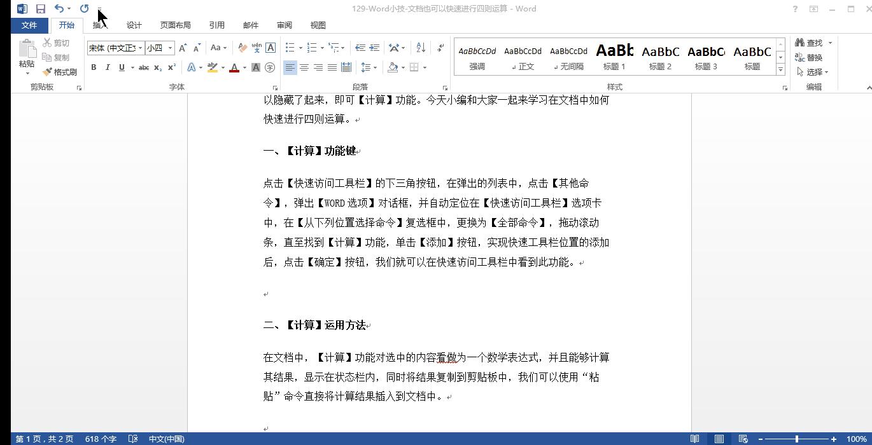
Task: Enable center text alignment
Action: (x=304, y=67)
